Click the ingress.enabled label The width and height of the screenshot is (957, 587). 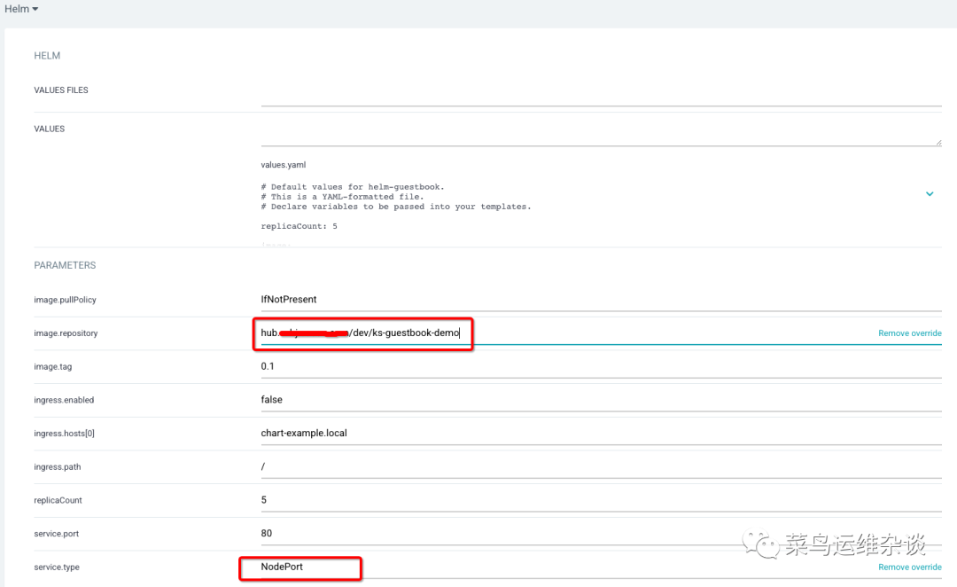click(64, 400)
